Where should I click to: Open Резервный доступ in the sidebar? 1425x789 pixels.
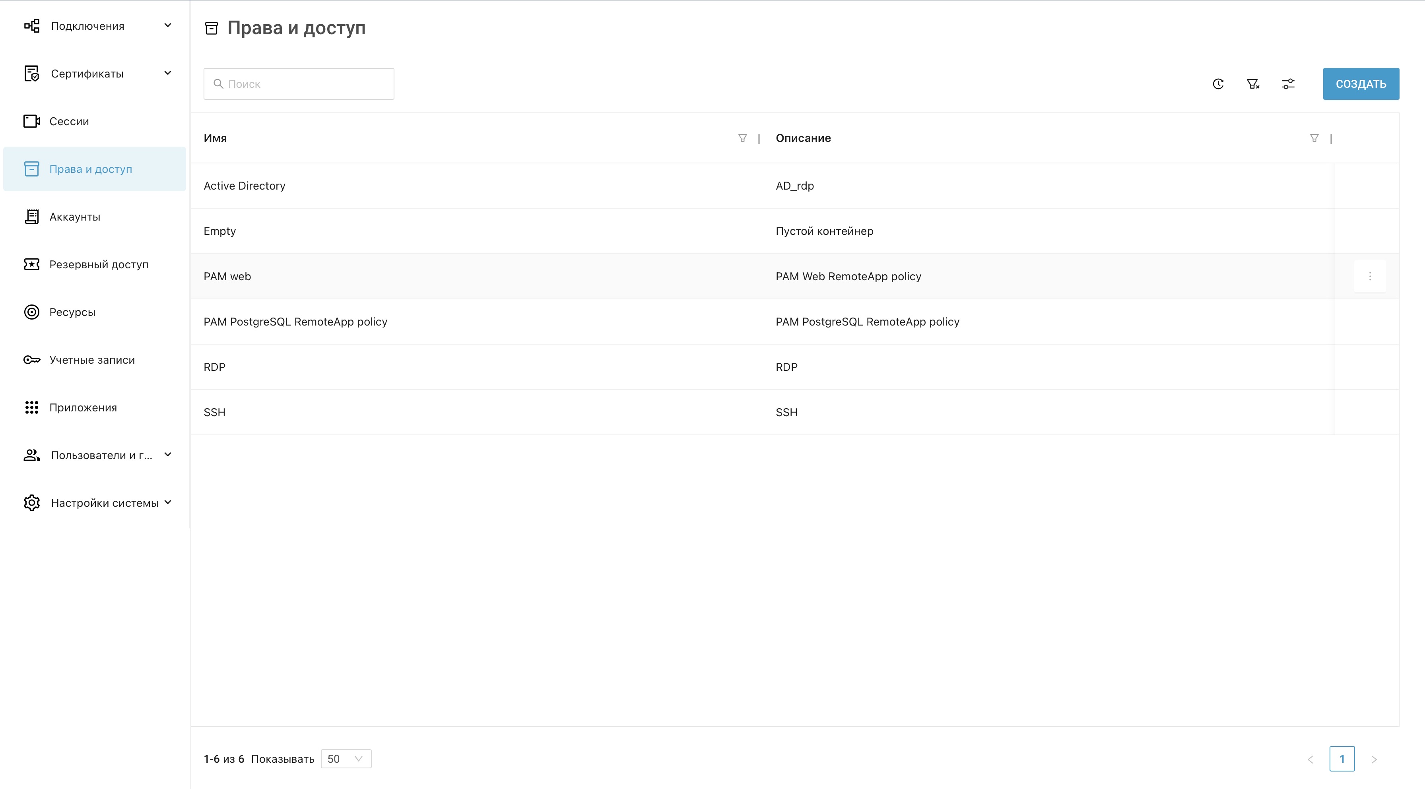click(99, 264)
